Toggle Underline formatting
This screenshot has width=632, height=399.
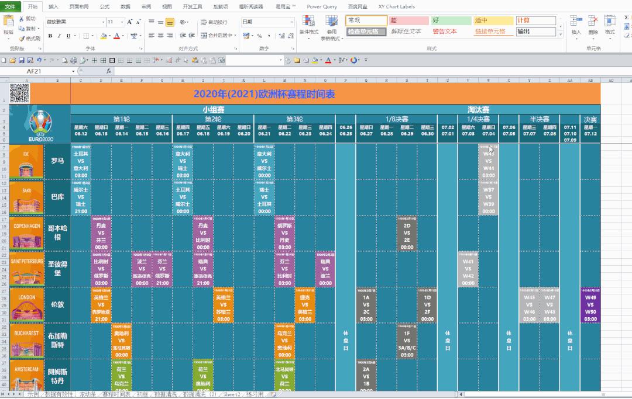tap(68, 36)
